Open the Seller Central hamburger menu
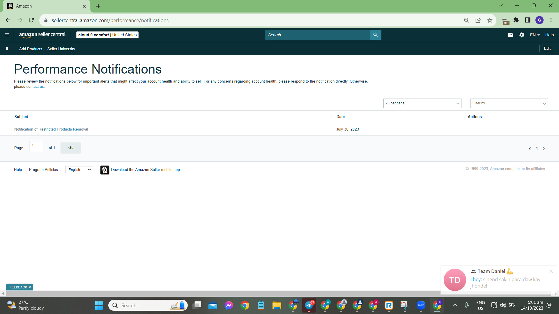 (x=7, y=35)
